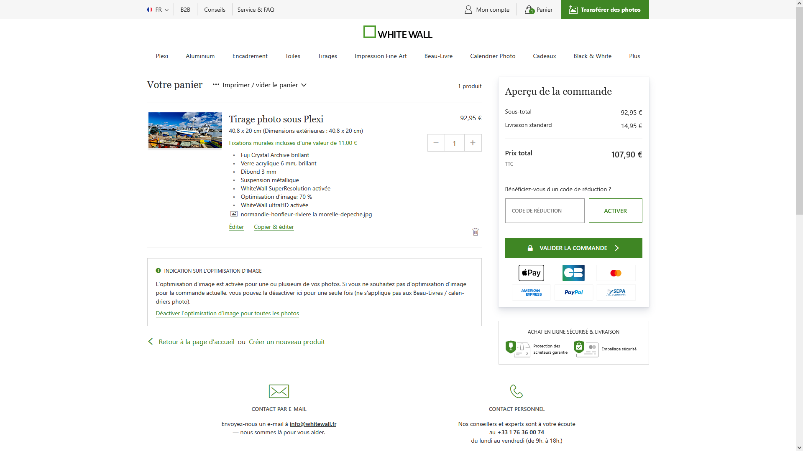
Task: Click the phone contact icon
Action: click(x=517, y=391)
